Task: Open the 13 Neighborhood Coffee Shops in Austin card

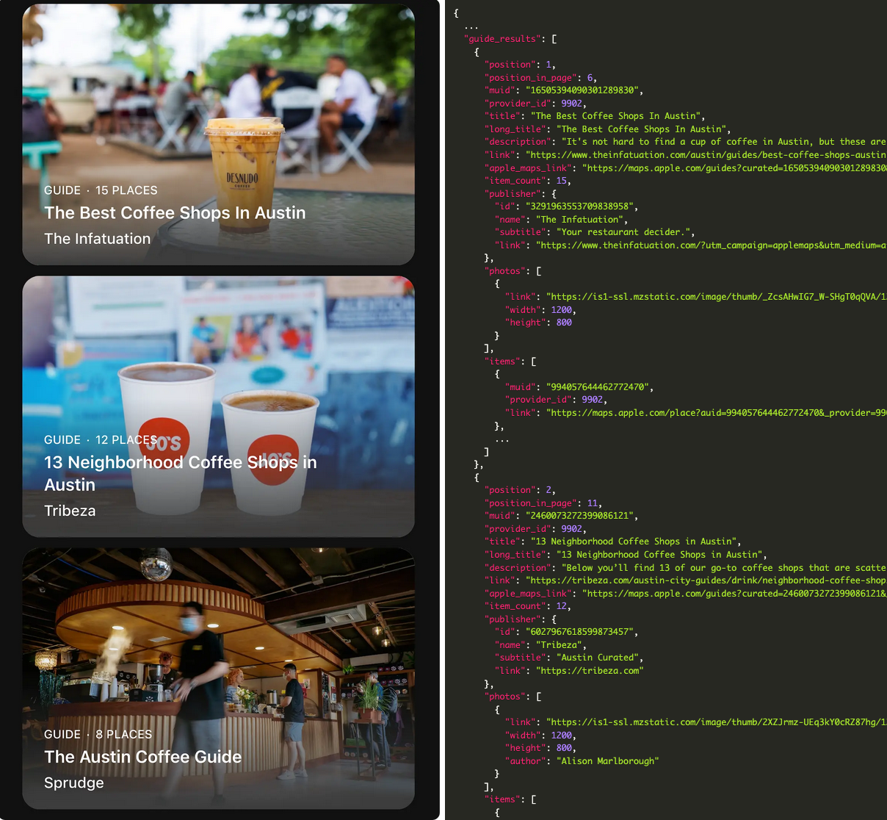Action: click(218, 406)
